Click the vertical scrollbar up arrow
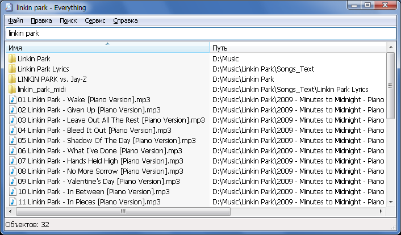 (391, 47)
